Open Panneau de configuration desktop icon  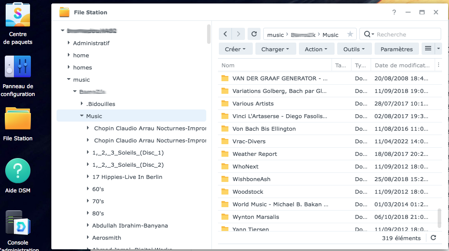point(18,67)
